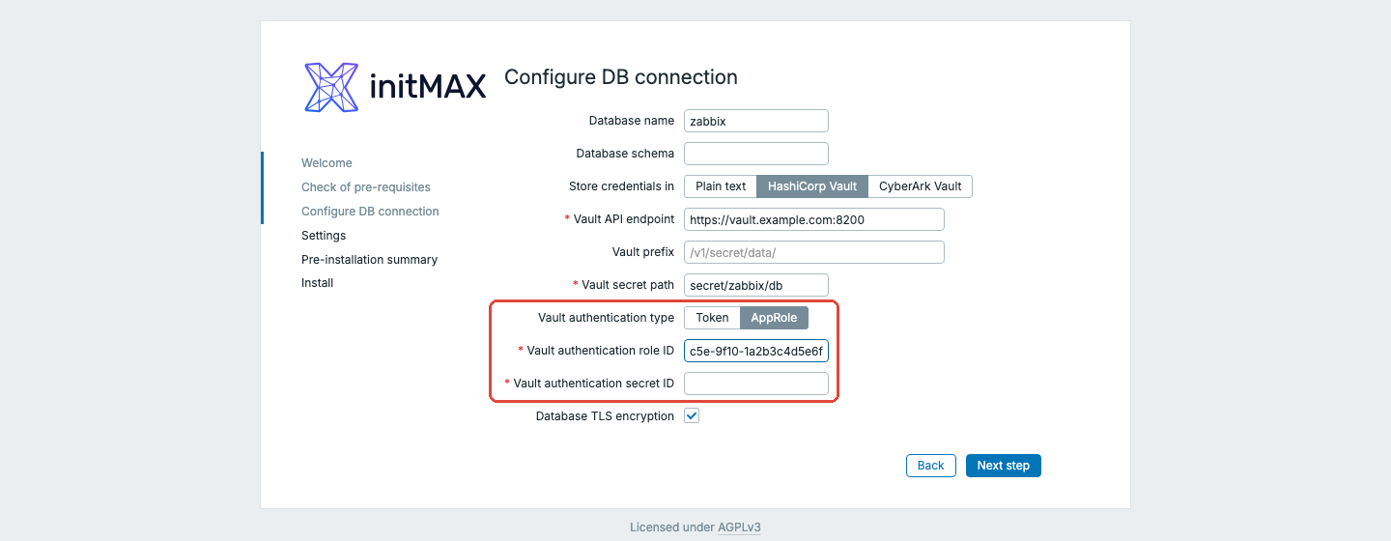1391x541 pixels.
Task: Choose Token authentication type
Action: [712, 318]
